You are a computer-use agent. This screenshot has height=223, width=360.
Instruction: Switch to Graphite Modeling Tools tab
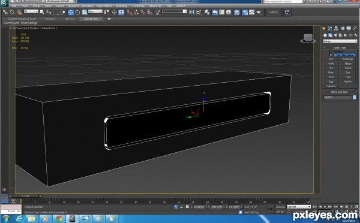22,19
